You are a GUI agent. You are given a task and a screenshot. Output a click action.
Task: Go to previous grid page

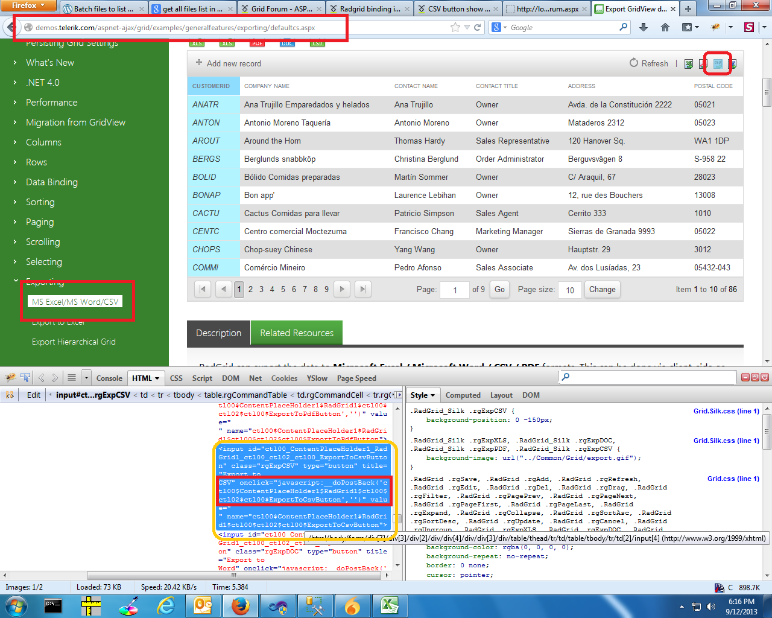pos(224,290)
